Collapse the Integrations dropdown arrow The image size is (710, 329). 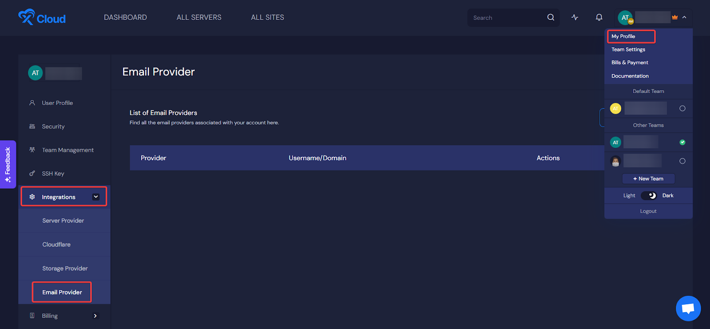96,197
